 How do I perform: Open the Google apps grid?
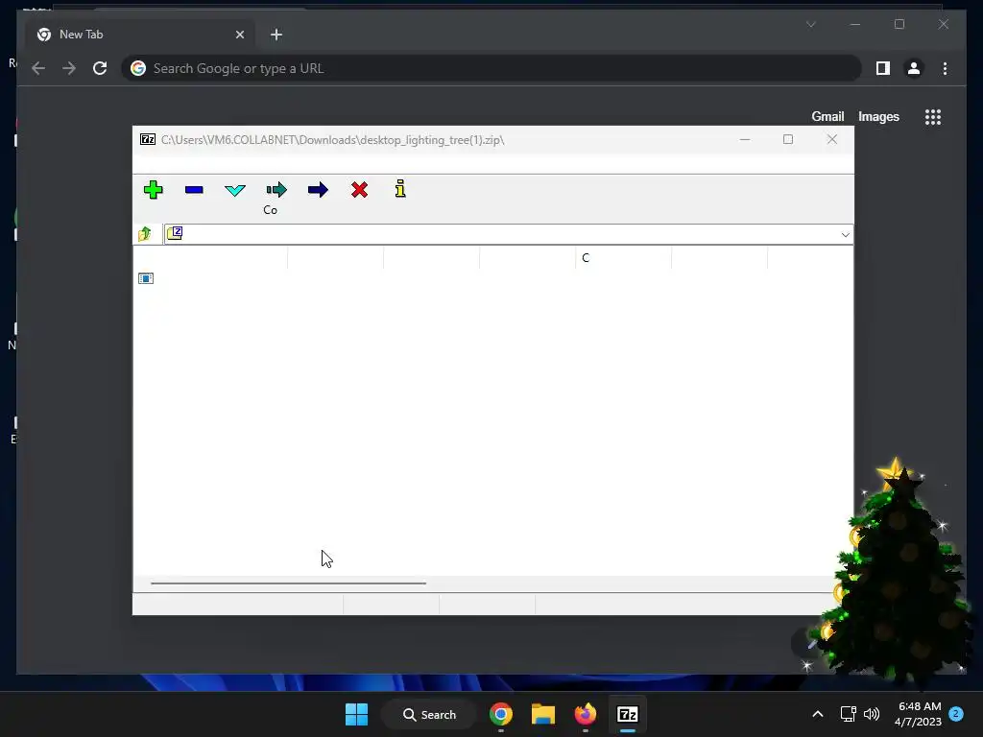pyautogui.click(x=933, y=116)
